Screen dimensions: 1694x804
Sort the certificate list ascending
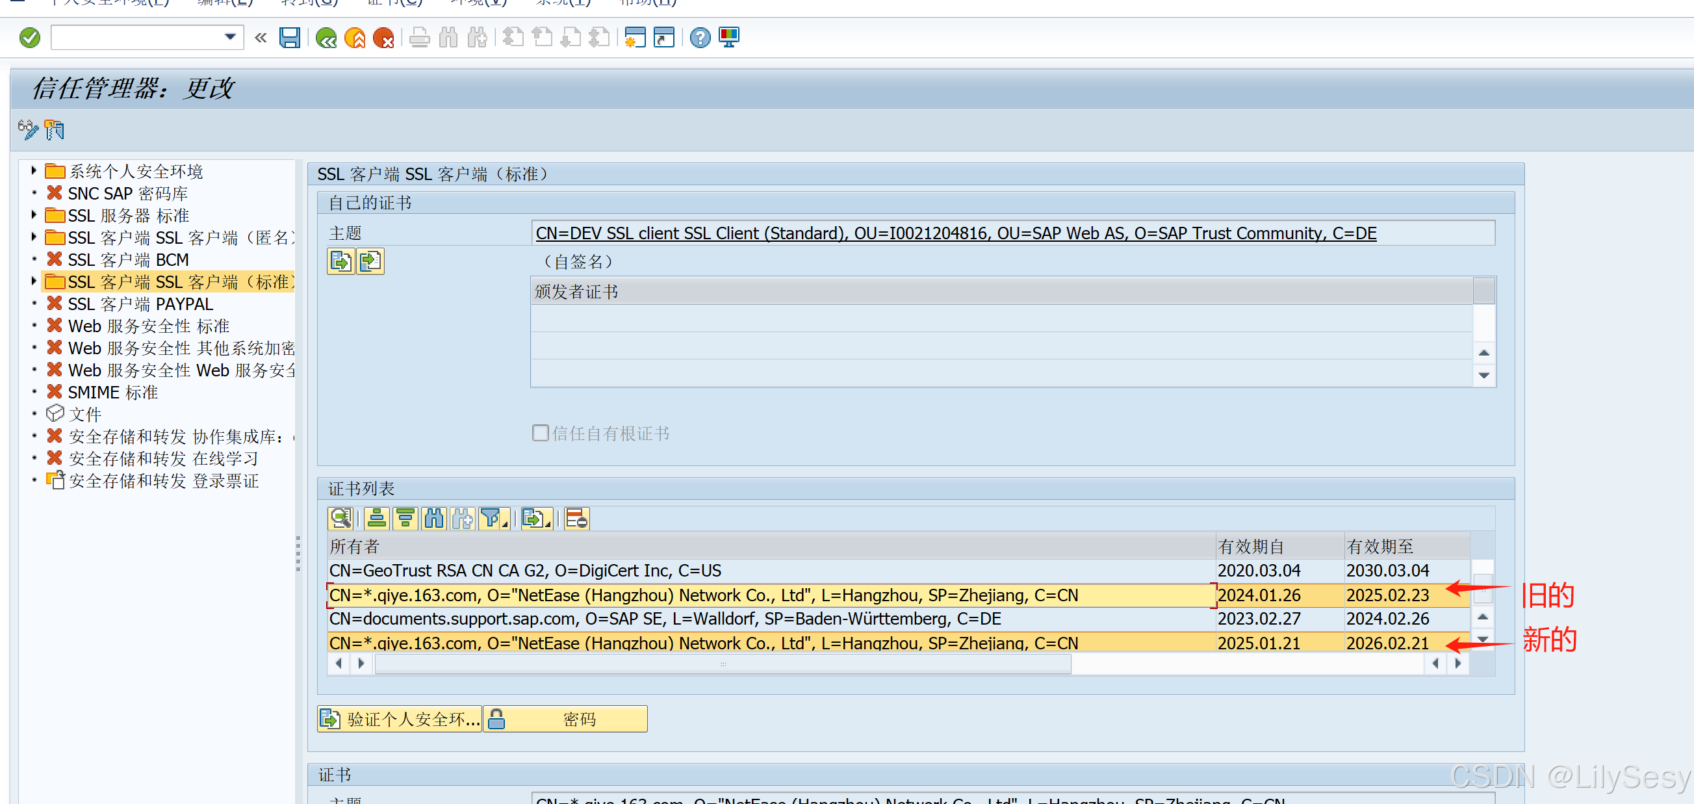tap(377, 519)
